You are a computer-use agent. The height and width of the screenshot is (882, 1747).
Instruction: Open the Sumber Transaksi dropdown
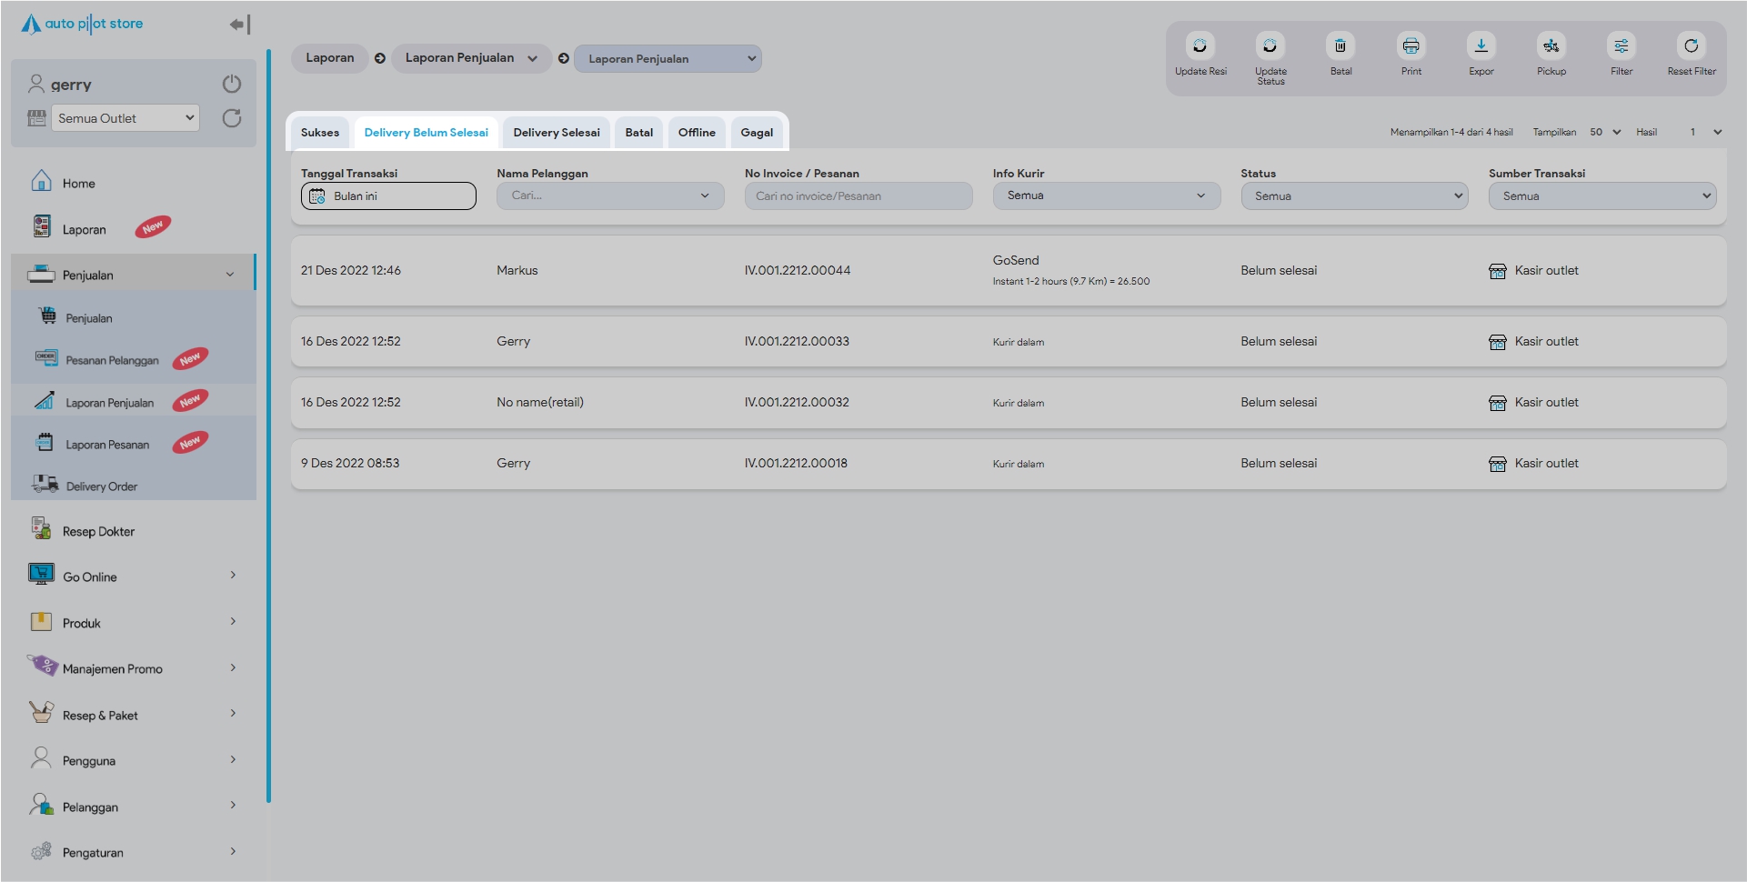pos(1601,195)
